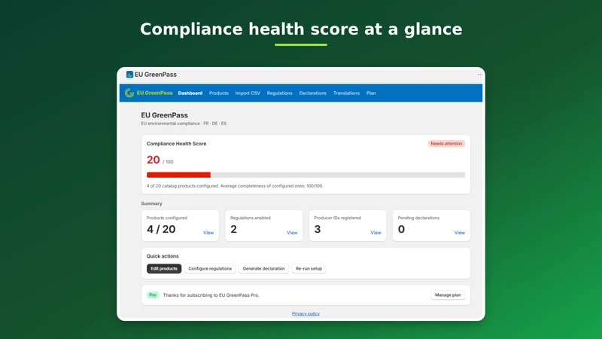Open the Translations tab
The image size is (602, 339).
click(346, 93)
